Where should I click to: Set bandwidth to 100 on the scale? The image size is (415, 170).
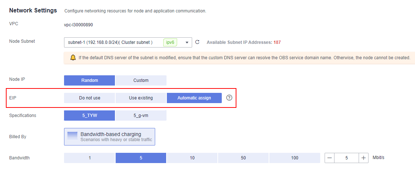pos(295,158)
